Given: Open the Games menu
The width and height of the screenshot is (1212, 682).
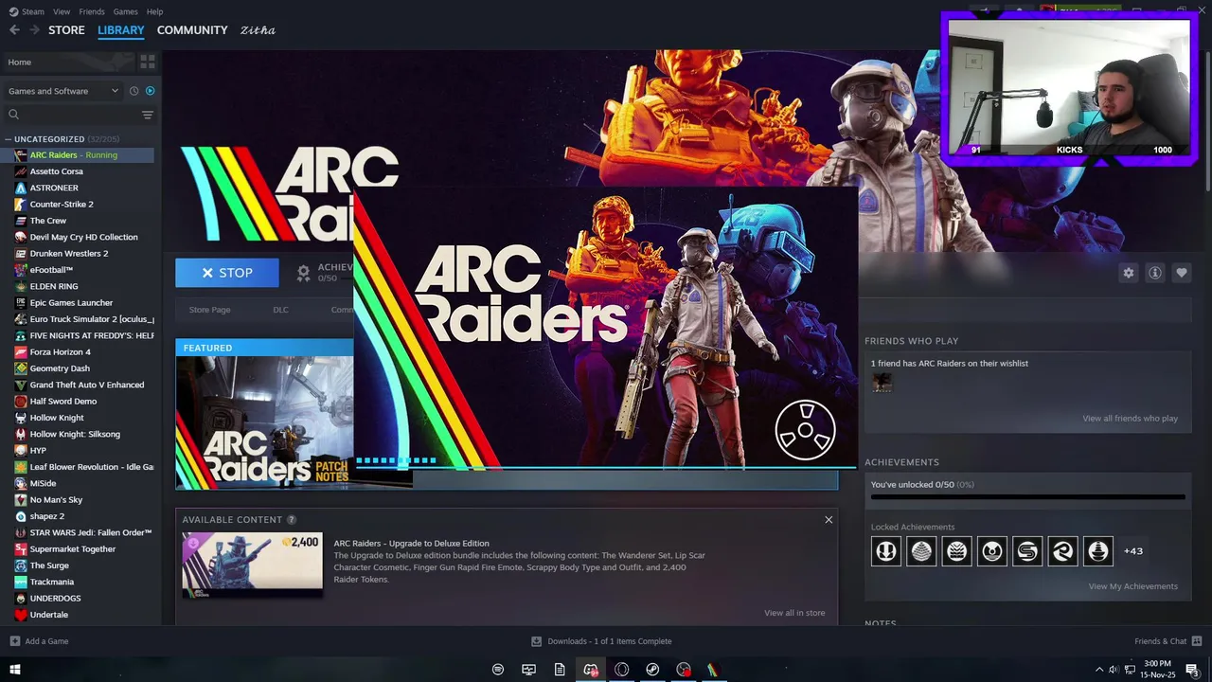Looking at the screenshot, I should pos(125,11).
